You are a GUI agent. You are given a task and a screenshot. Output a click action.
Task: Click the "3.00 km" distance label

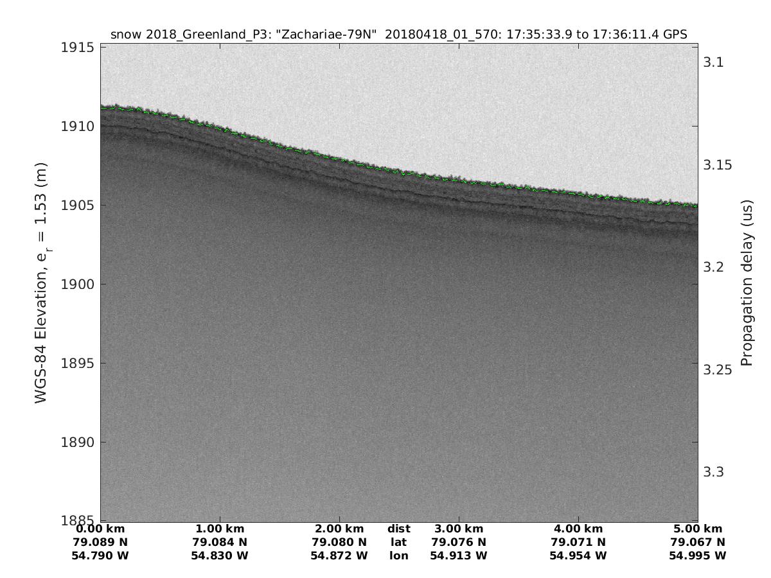[459, 529]
